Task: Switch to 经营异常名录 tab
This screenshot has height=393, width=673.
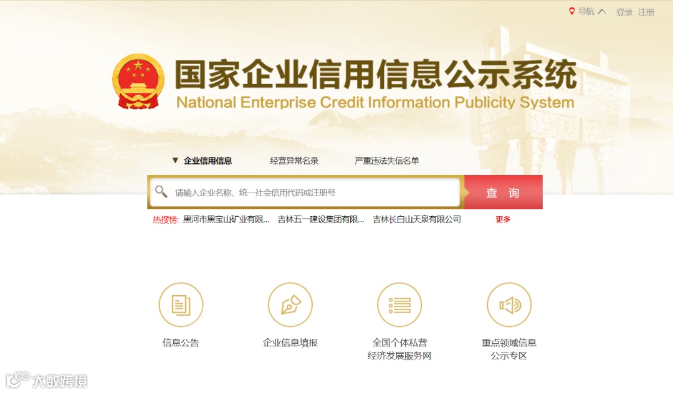Action: pyautogui.click(x=294, y=161)
